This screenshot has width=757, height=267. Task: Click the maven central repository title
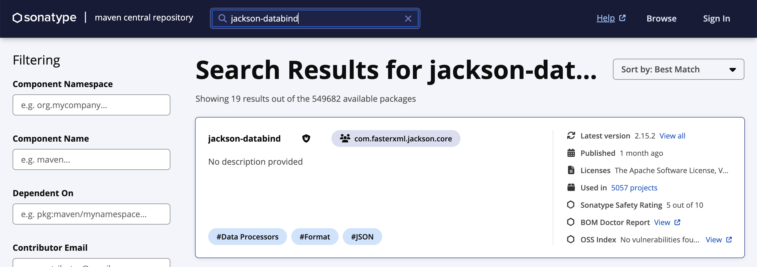tap(144, 18)
